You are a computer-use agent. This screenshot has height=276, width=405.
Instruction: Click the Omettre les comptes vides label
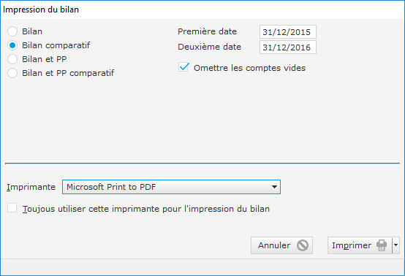(249, 68)
